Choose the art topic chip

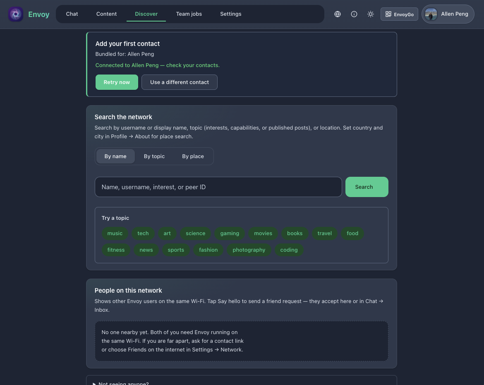pyautogui.click(x=167, y=233)
